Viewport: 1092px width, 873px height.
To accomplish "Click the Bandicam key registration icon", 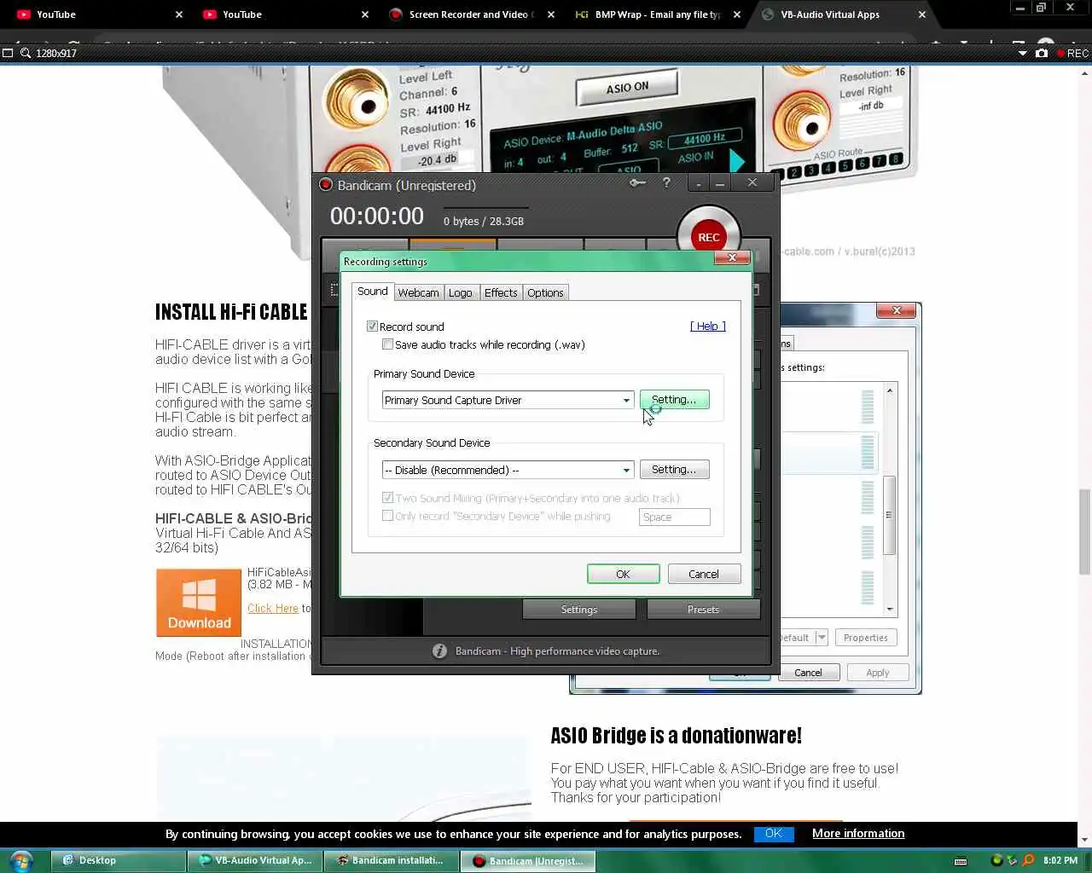I will tap(637, 182).
